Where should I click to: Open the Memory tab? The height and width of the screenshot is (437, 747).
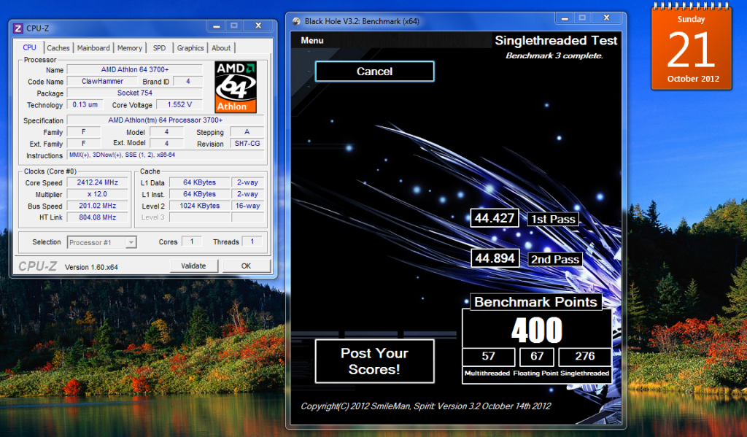coord(130,48)
